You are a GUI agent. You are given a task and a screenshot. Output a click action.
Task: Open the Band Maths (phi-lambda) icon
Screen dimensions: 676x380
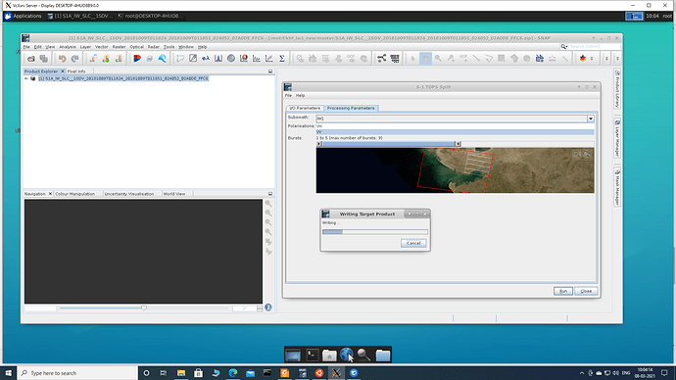(206, 59)
